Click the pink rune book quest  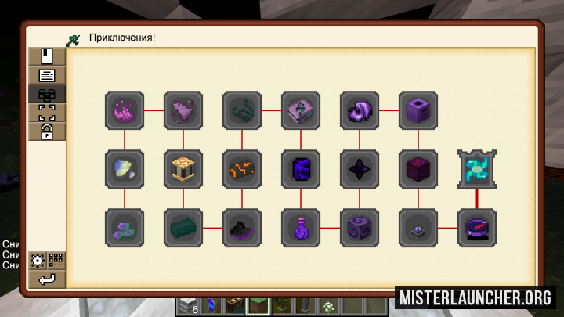pyautogui.click(x=301, y=110)
